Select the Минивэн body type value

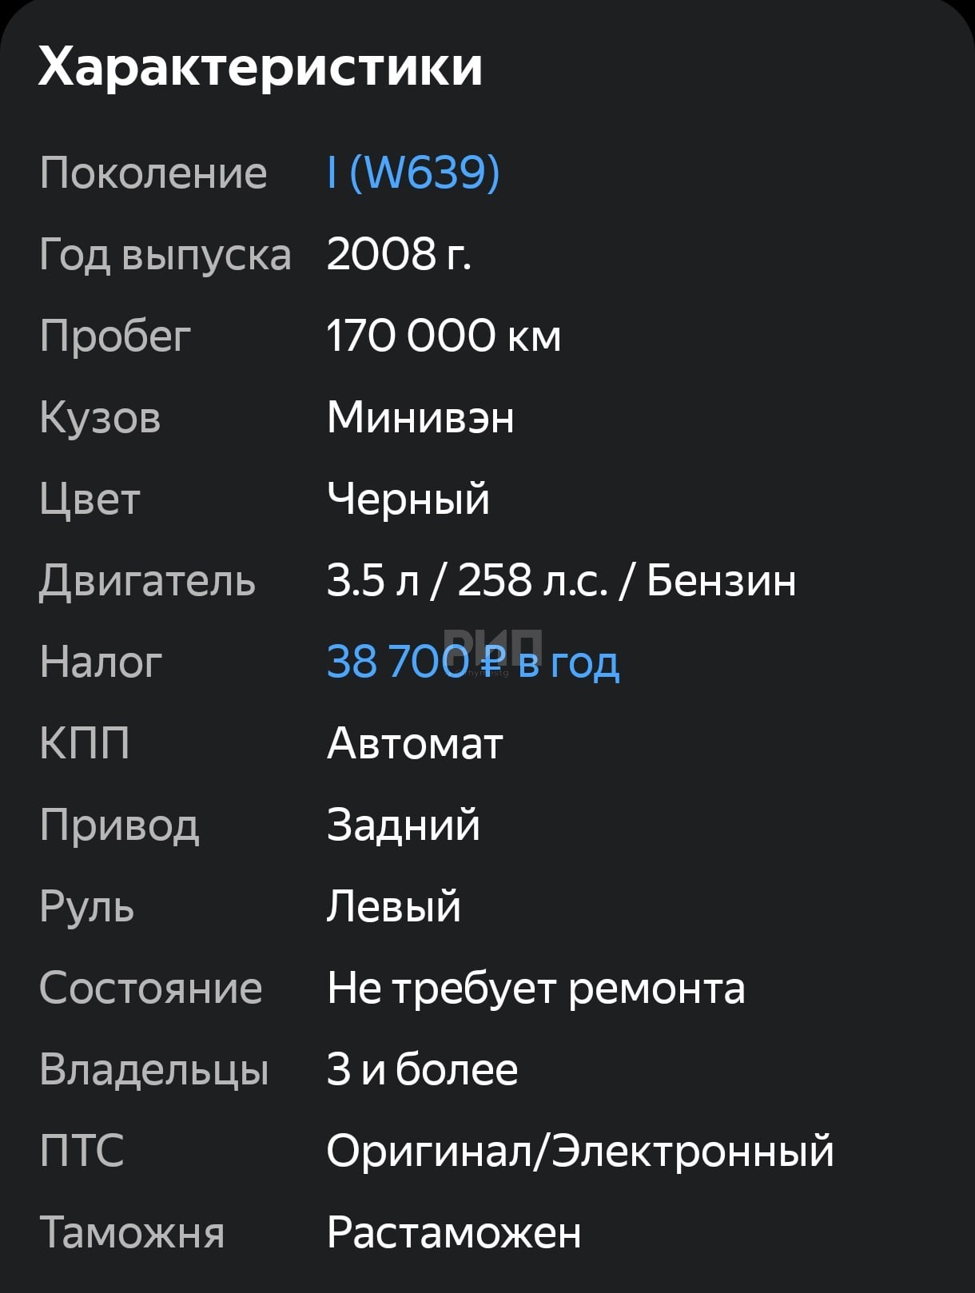point(420,417)
